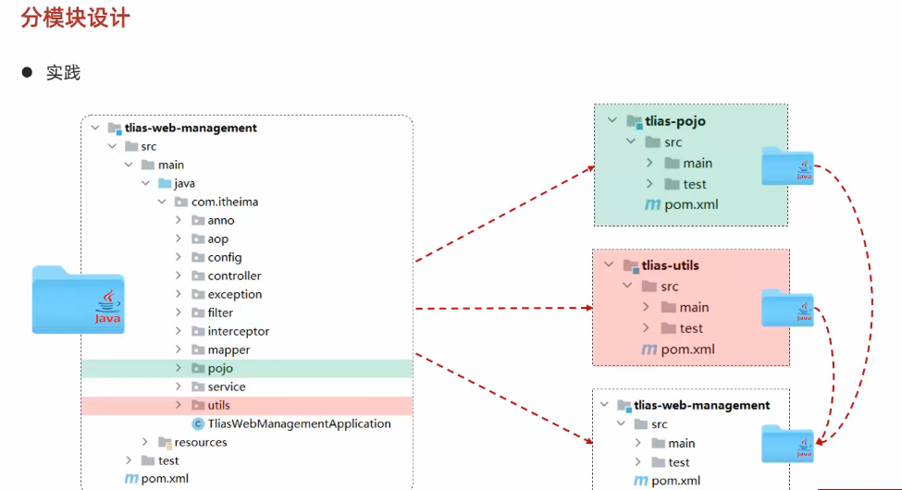Collapse the src folder under tlias-pojo
The width and height of the screenshot is (902, 490).
(631, 141)
